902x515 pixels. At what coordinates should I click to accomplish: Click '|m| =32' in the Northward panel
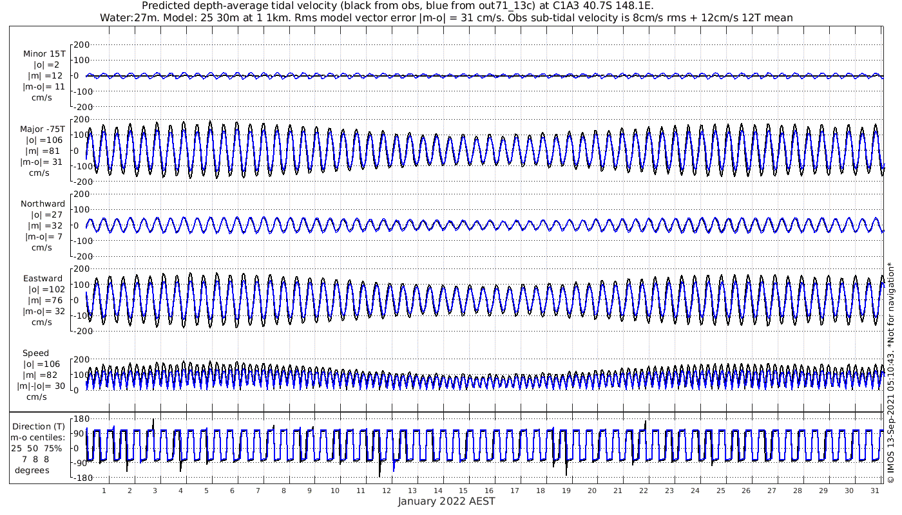point(46,225)
